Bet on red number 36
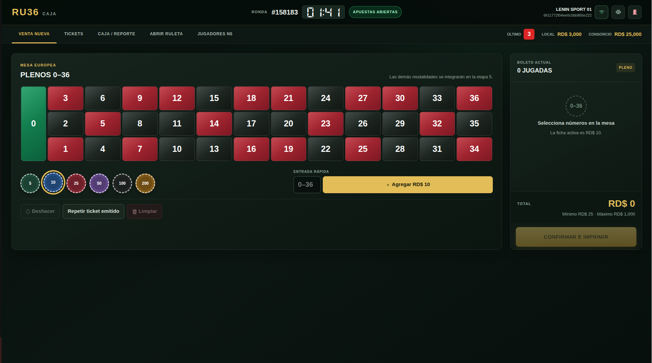The width and height of the screenshot is (652, 363). (x=474, y=98)
